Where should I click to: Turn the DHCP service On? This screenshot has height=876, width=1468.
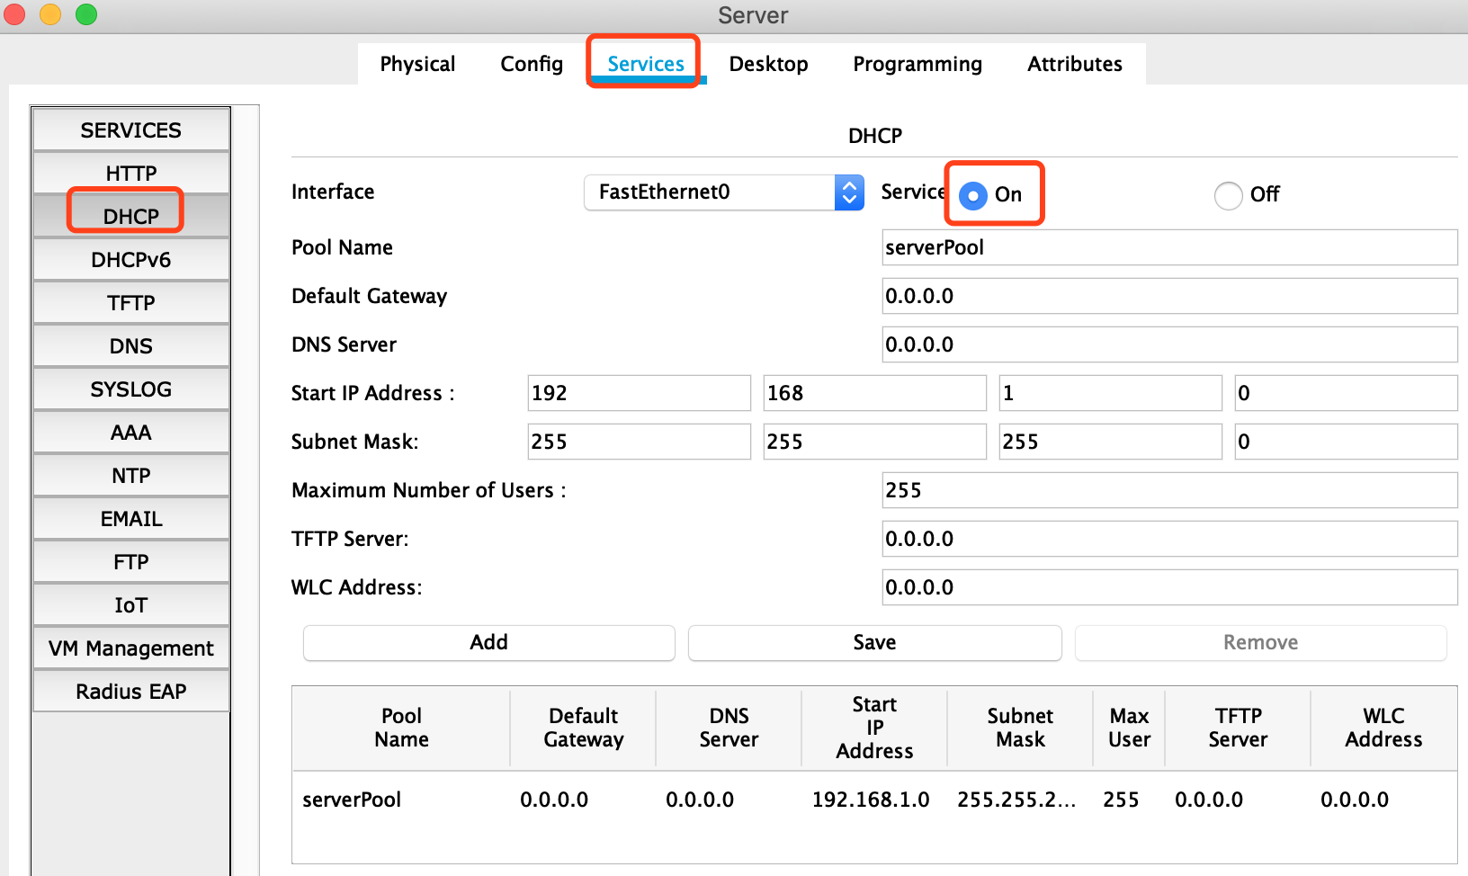coord(973,195)
